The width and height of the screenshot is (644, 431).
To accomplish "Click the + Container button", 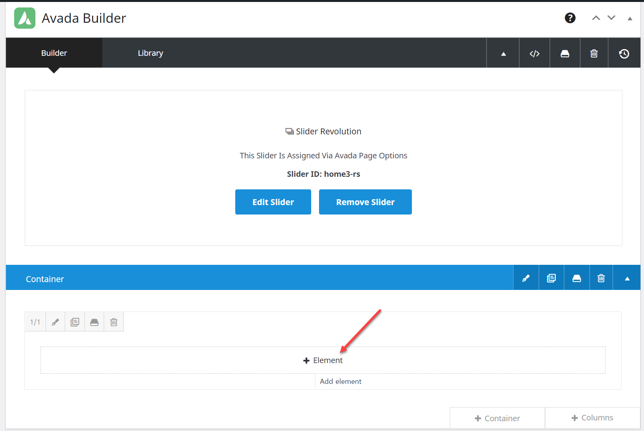I will pos(497,418).
